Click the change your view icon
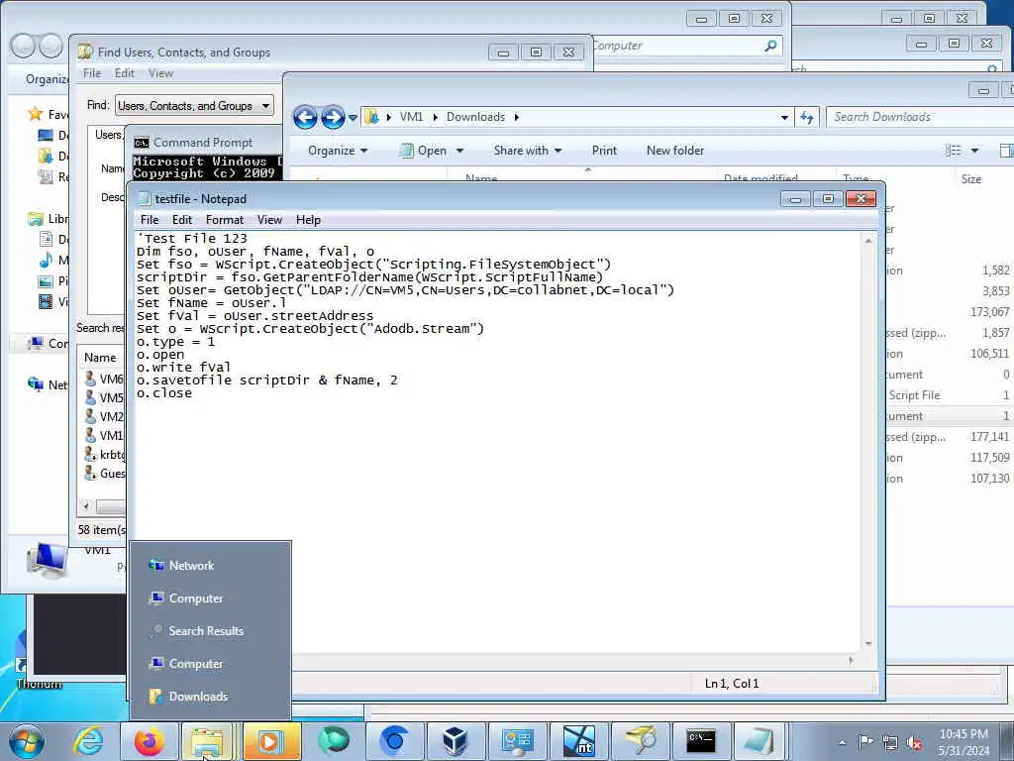Screen dimensions: 1014x761 coord(954,151)
